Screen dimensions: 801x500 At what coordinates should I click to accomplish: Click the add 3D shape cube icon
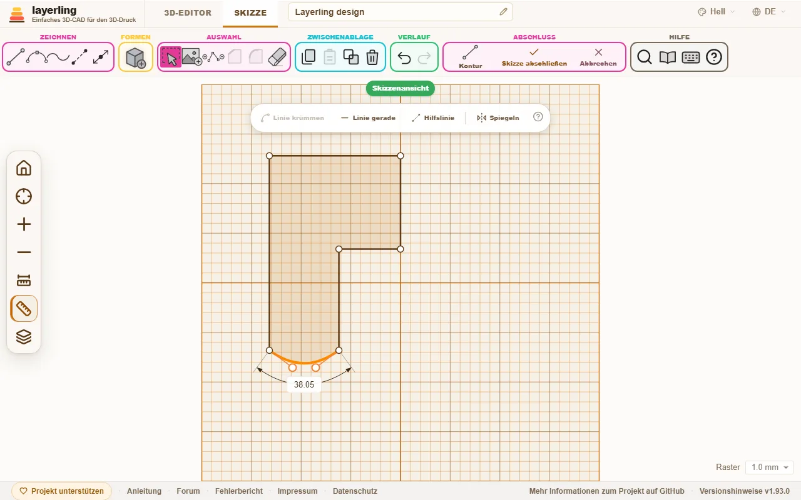136,57
